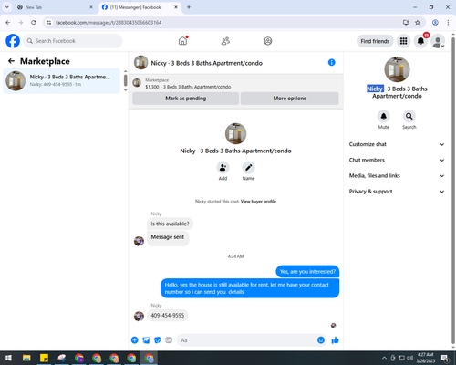Mute the conversation with the bell icon

[x=384, y=116]
